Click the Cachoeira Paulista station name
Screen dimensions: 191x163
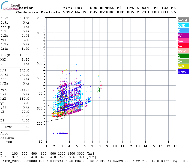[38, 12]
